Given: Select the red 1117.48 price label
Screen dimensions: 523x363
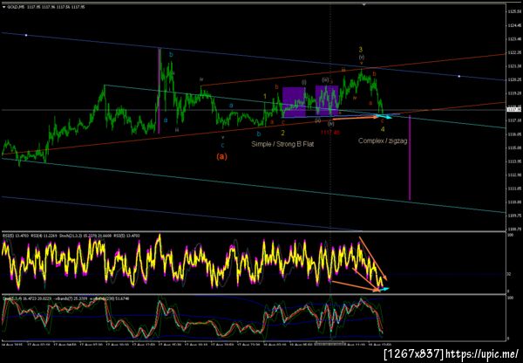Looking at the screenshot, I should (330, 133).
